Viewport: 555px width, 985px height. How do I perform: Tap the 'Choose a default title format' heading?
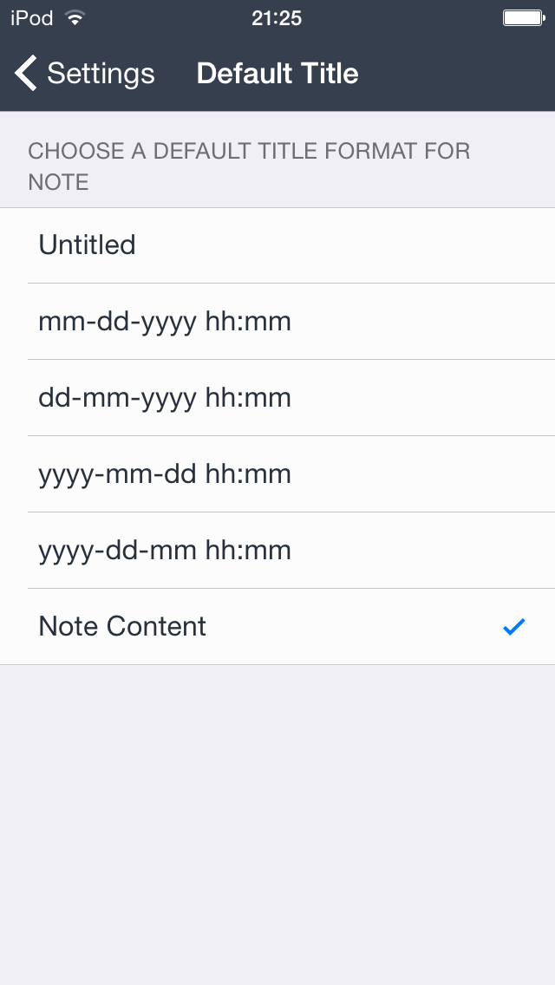(x=249, y=152)
